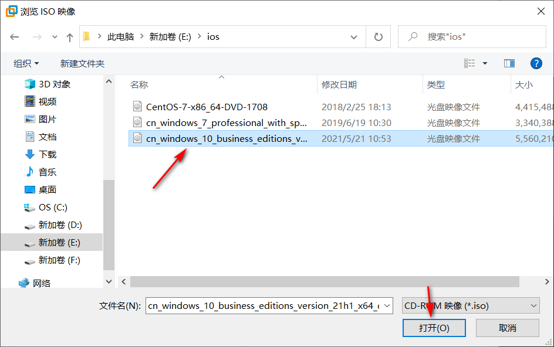Sort by the 修改日期 column header
This screenshot has height=347, width=554.
339,85
